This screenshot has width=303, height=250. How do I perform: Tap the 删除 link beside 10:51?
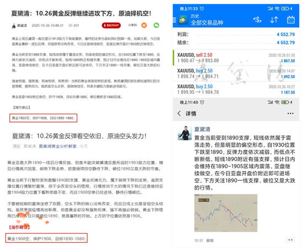tap(210, 240)
